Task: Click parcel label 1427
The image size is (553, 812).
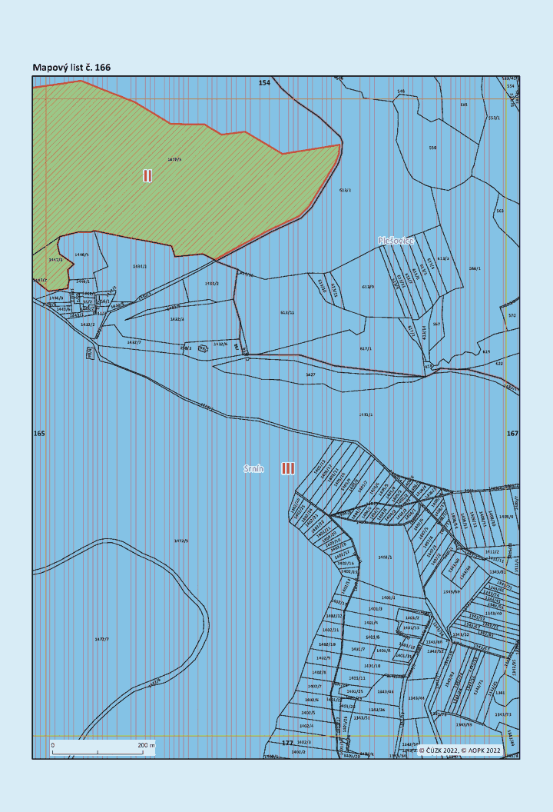Action: tap(310, 374)
